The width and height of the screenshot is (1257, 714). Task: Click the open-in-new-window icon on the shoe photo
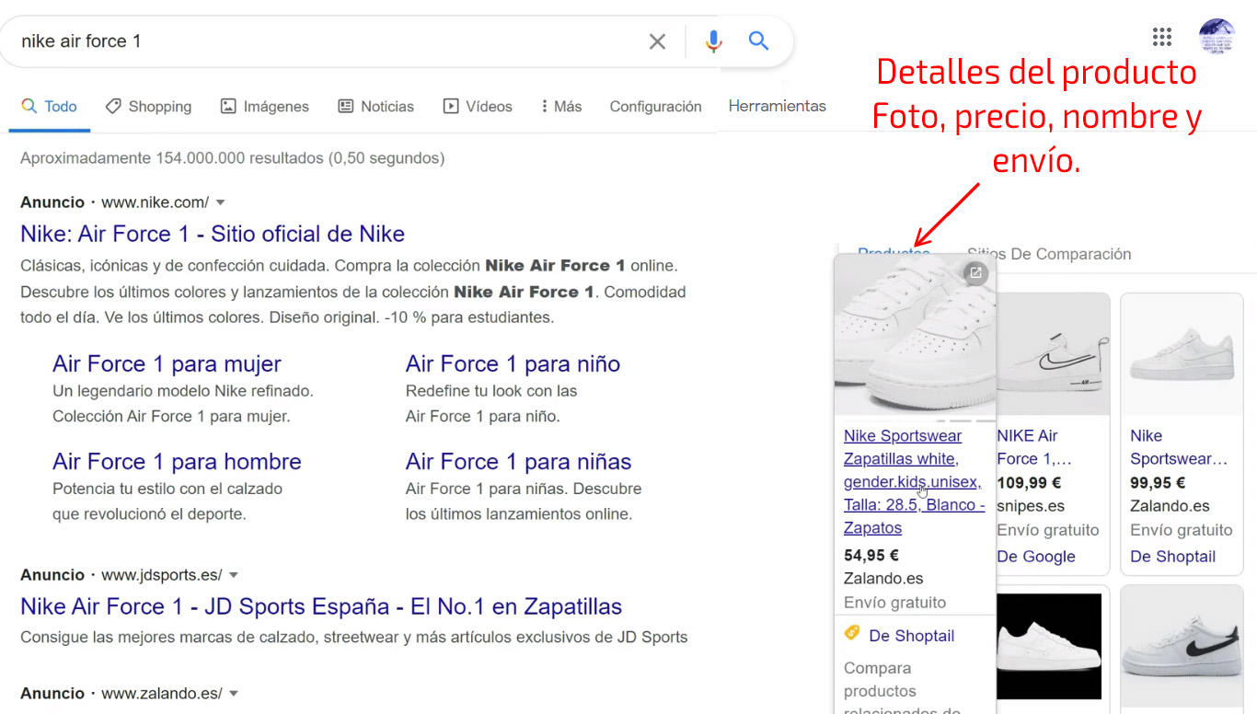[975, 273]
